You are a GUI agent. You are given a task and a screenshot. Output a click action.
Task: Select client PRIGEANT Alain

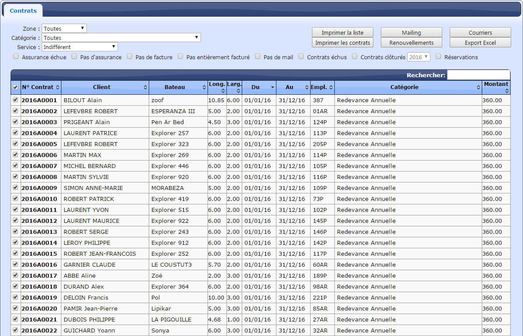tap(87, 122)
